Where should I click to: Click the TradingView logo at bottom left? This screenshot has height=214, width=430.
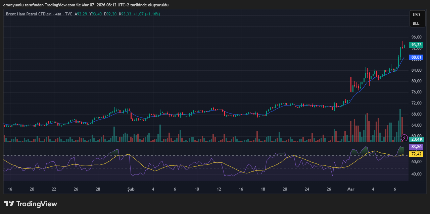point(31,204)
